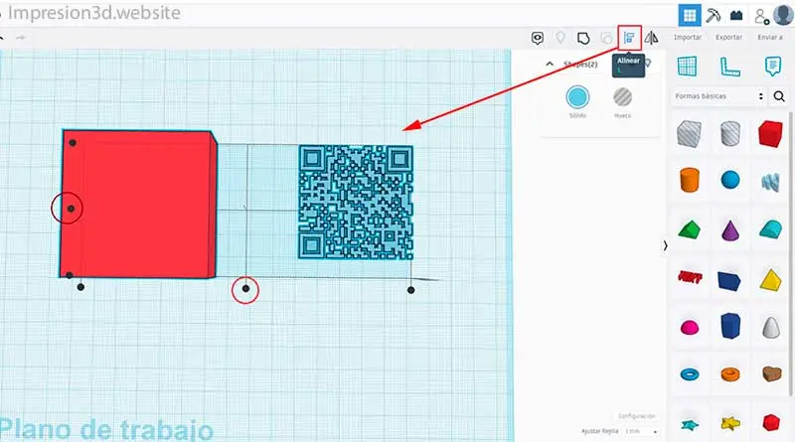Select the QR code object
The image size is (795, 442).
356,203
